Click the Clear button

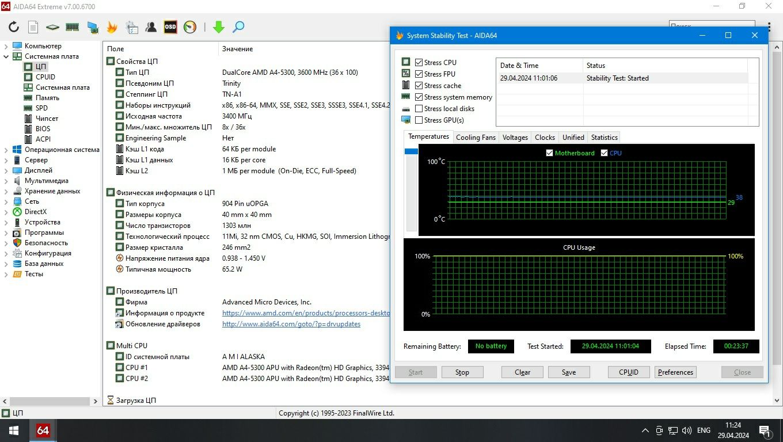(x=522, y=372)
